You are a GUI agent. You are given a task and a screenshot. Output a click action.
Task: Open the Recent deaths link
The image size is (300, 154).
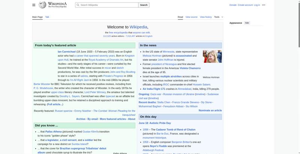(x=147, y=102)
